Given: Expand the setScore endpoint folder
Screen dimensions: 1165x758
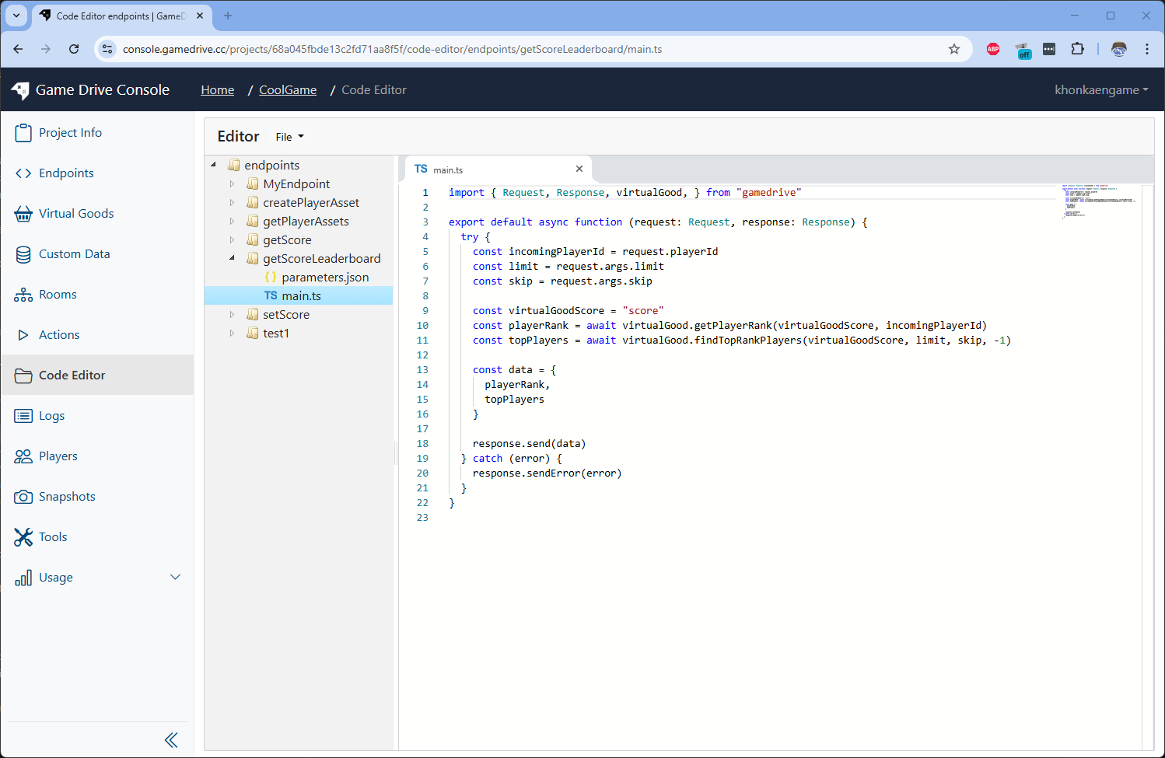Looking at the screenshot, I should 232,314.
